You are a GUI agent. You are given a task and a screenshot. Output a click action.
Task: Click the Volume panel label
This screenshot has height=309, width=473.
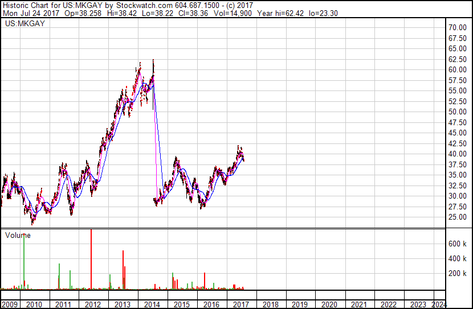pos(18,235)
